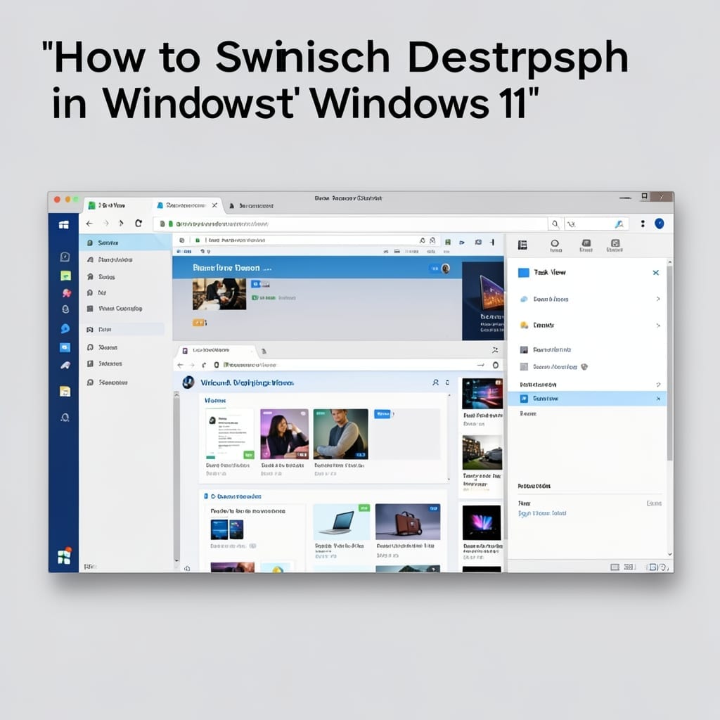Click the user avatar in the blue banner
Image resolution: width=720 pixels, height=720 pixels.
(445, 269)
